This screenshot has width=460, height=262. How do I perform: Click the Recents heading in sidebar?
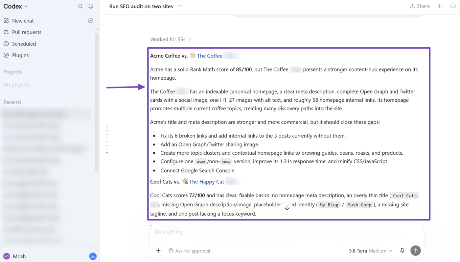12,102
